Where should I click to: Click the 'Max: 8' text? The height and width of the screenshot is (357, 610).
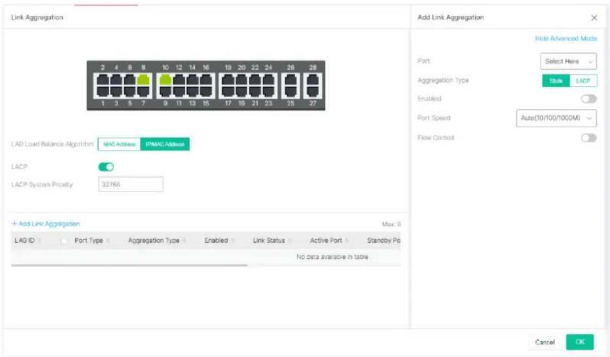391,224
